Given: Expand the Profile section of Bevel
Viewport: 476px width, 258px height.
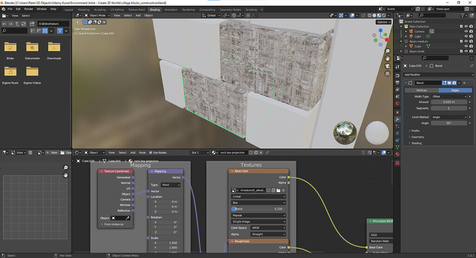Looking at the screenshot, I should 415,131.
